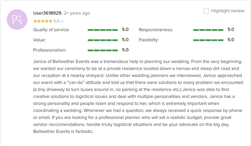Click the Responsiveness label
Screen dimensions: 251x146
point(156,30)
